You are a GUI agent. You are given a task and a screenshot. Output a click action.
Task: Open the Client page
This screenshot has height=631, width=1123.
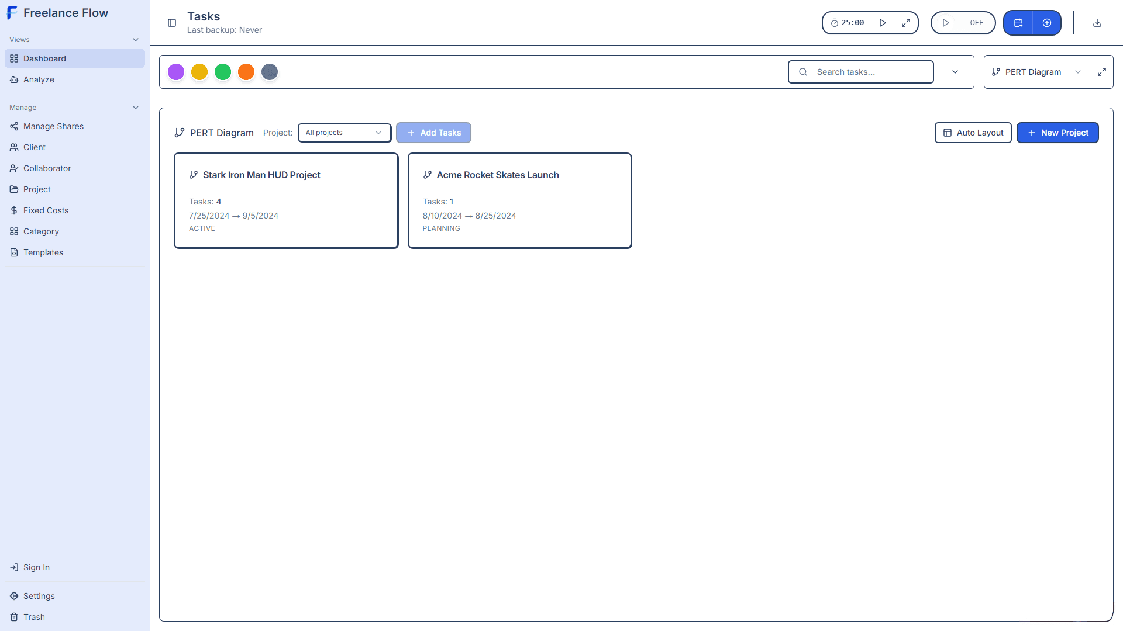(75, 147)
